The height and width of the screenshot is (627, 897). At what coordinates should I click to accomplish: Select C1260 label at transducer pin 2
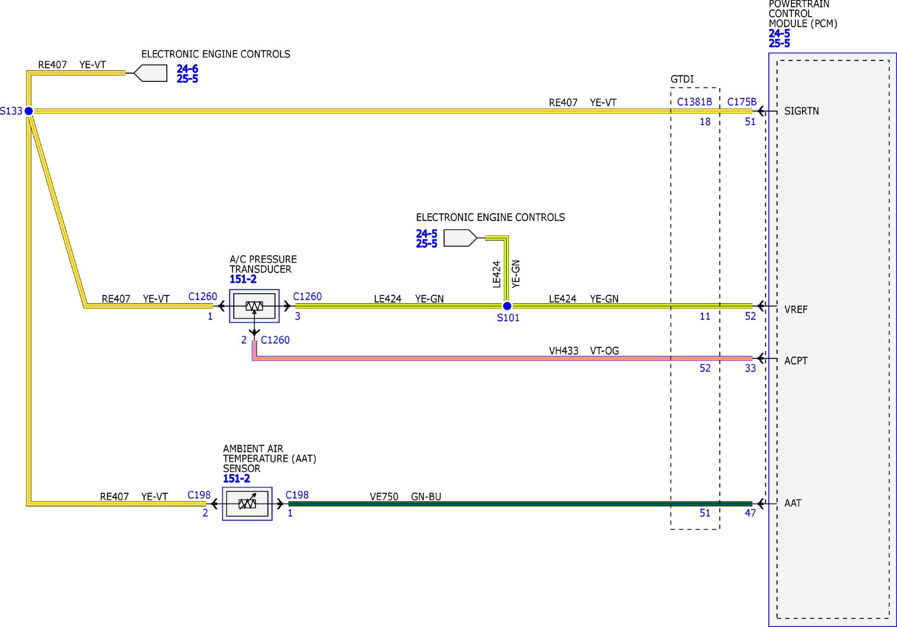[275, 340]
